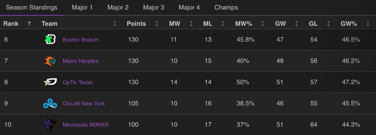Image resolution: width=376 pixels, height=135 pixels.
Task: Open the Minnesota RØKKR team link
Action: 86,125
